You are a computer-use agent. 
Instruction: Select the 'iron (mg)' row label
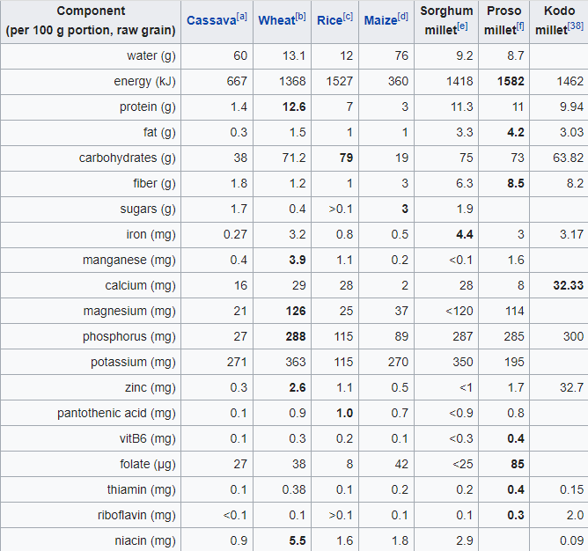(x=151, y=234)
